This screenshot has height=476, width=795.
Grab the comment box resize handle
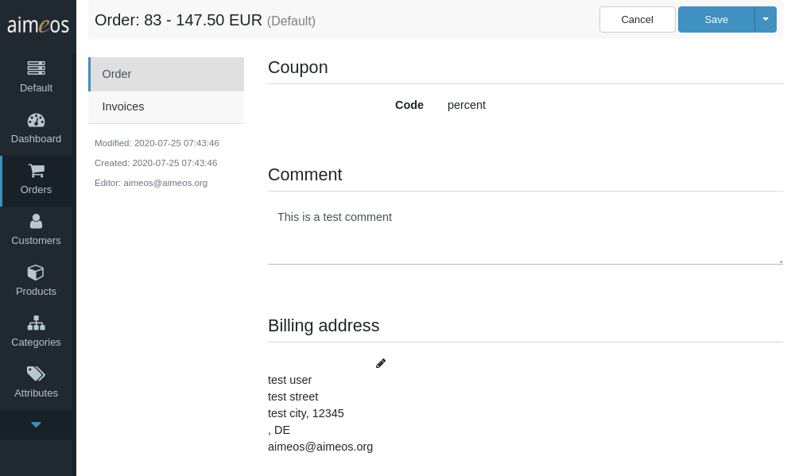click(781, 261)
